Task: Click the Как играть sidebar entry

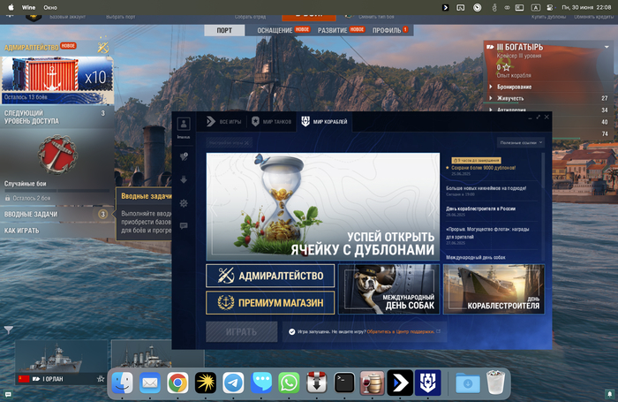Action: coord(57,231)
